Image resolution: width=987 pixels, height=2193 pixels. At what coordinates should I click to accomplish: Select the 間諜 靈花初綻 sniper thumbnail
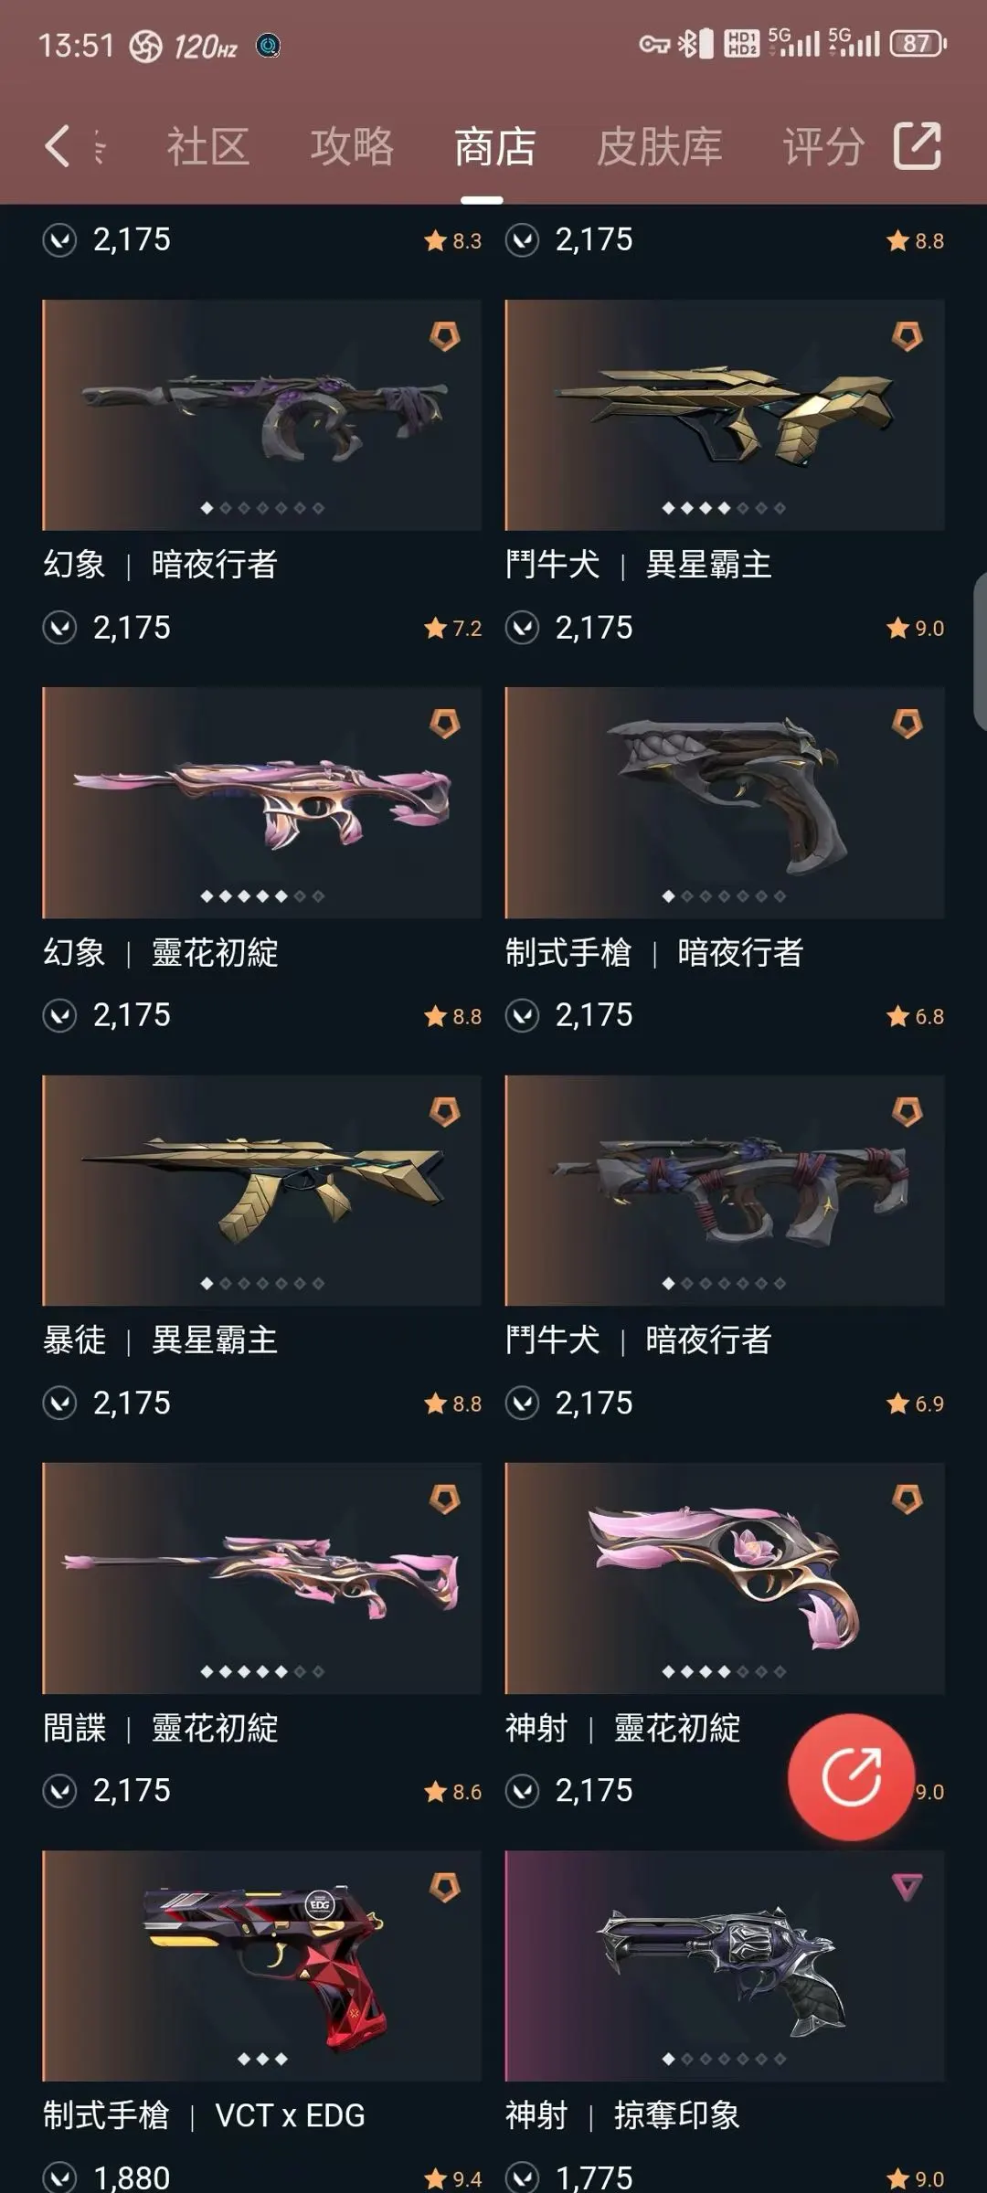(x=261, y=1578)
